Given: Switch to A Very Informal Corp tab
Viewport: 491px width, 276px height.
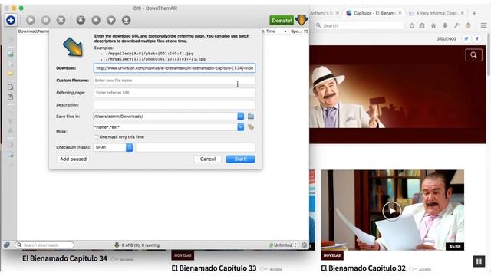Looking at the screenshot, I should pos(437,13).
